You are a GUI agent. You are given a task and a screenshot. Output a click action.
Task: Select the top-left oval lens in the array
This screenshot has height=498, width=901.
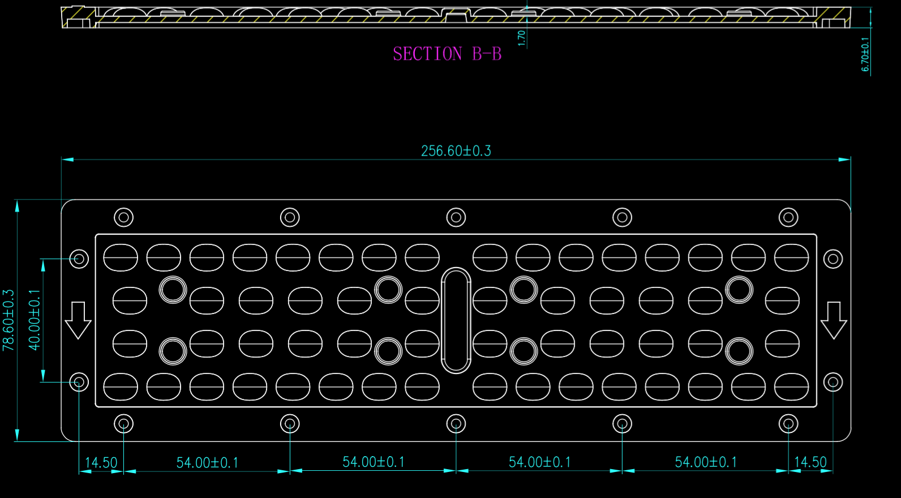click(x=121, y=257)
